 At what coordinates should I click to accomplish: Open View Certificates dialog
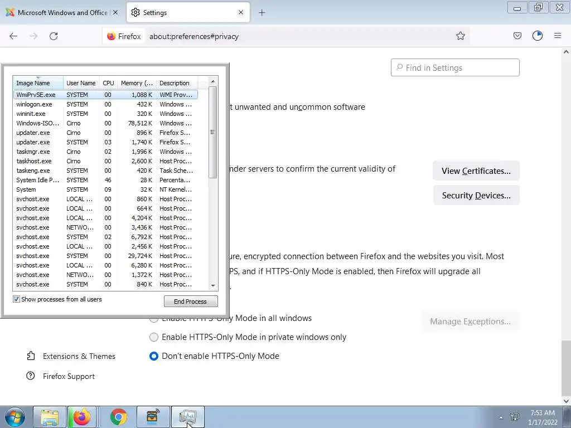click(476, 171)
